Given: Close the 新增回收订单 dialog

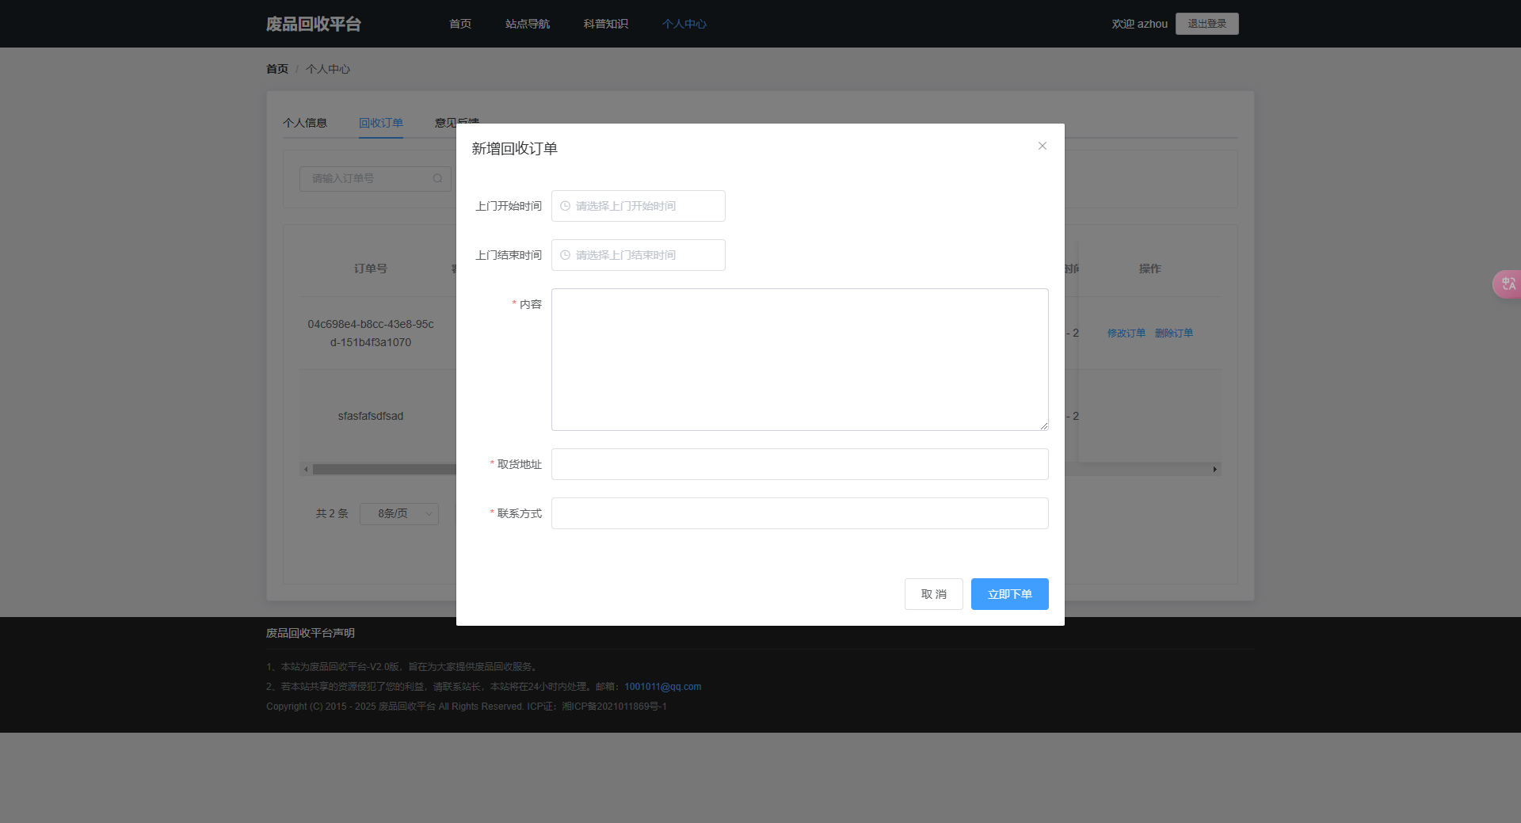Looking at the screenshot, I should 1043,146.
